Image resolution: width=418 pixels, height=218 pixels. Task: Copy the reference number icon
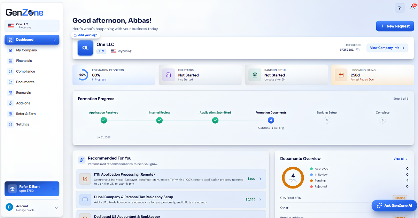pyautogui.click(x=358, y=50)
